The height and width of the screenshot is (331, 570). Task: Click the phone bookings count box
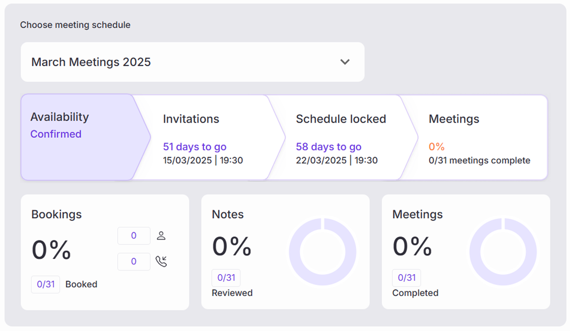134,262
